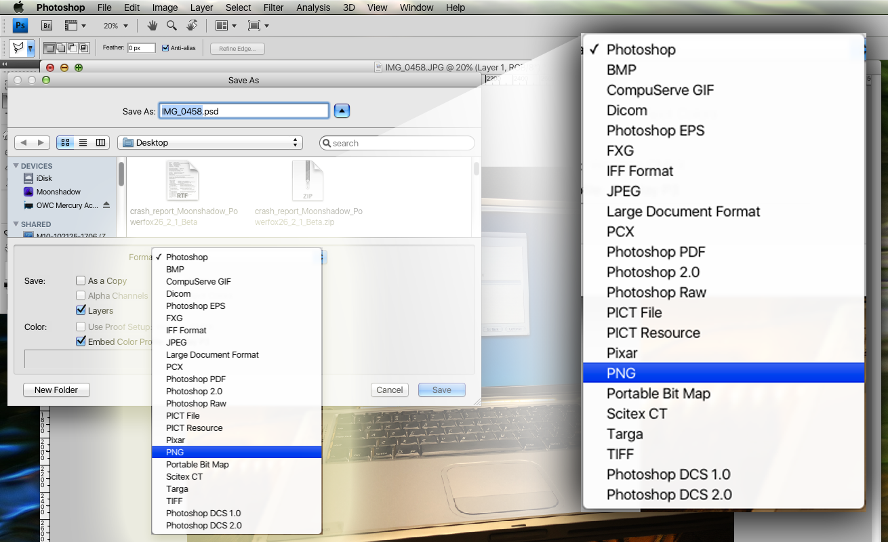The height and width of the screenshot is (542, 888).
Task: Launch Adobe Bridge from the Br icon
Action: coord(47,26)
